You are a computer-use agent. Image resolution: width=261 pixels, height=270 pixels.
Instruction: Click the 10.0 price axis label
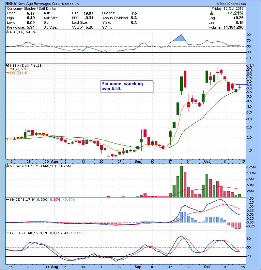point(250,65)
